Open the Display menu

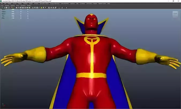pos(20,3)
